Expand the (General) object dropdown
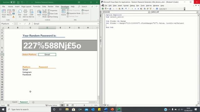The width and height of the screenshot is (200, 112). 149,12
